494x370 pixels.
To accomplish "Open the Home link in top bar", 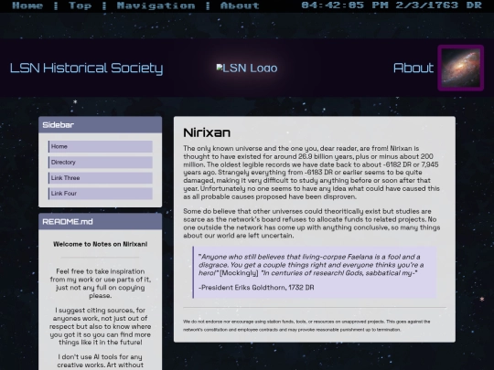I will click(x=27, y=5).
